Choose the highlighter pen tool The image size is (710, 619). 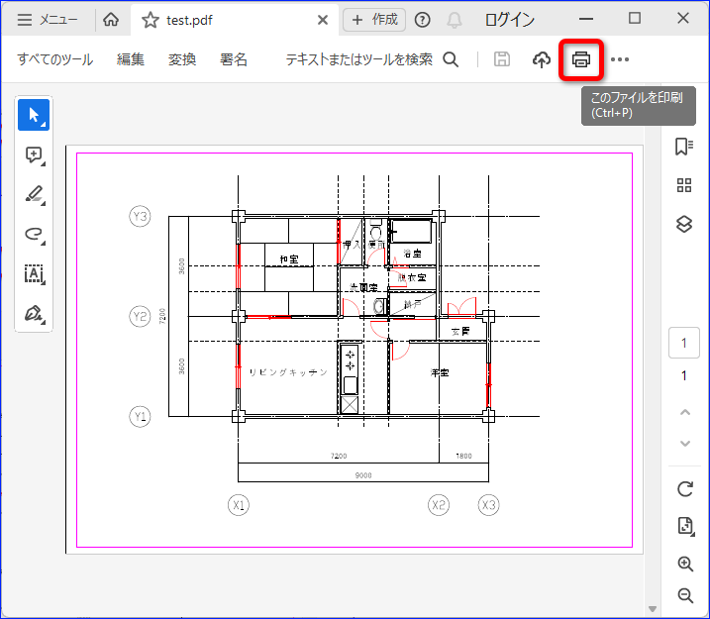tap(34, 194)
